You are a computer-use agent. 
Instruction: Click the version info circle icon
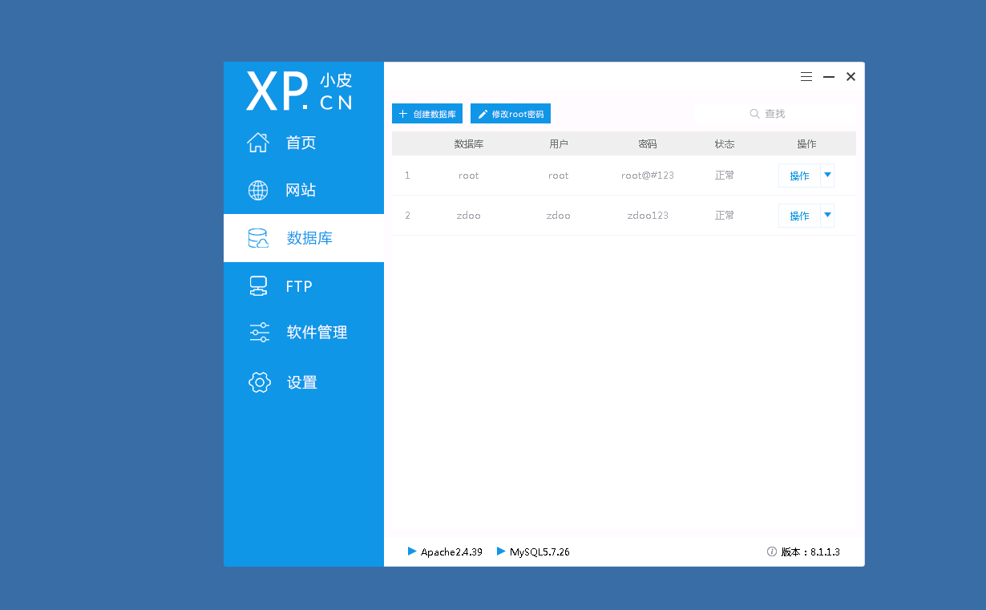click(x=772, y=551)
